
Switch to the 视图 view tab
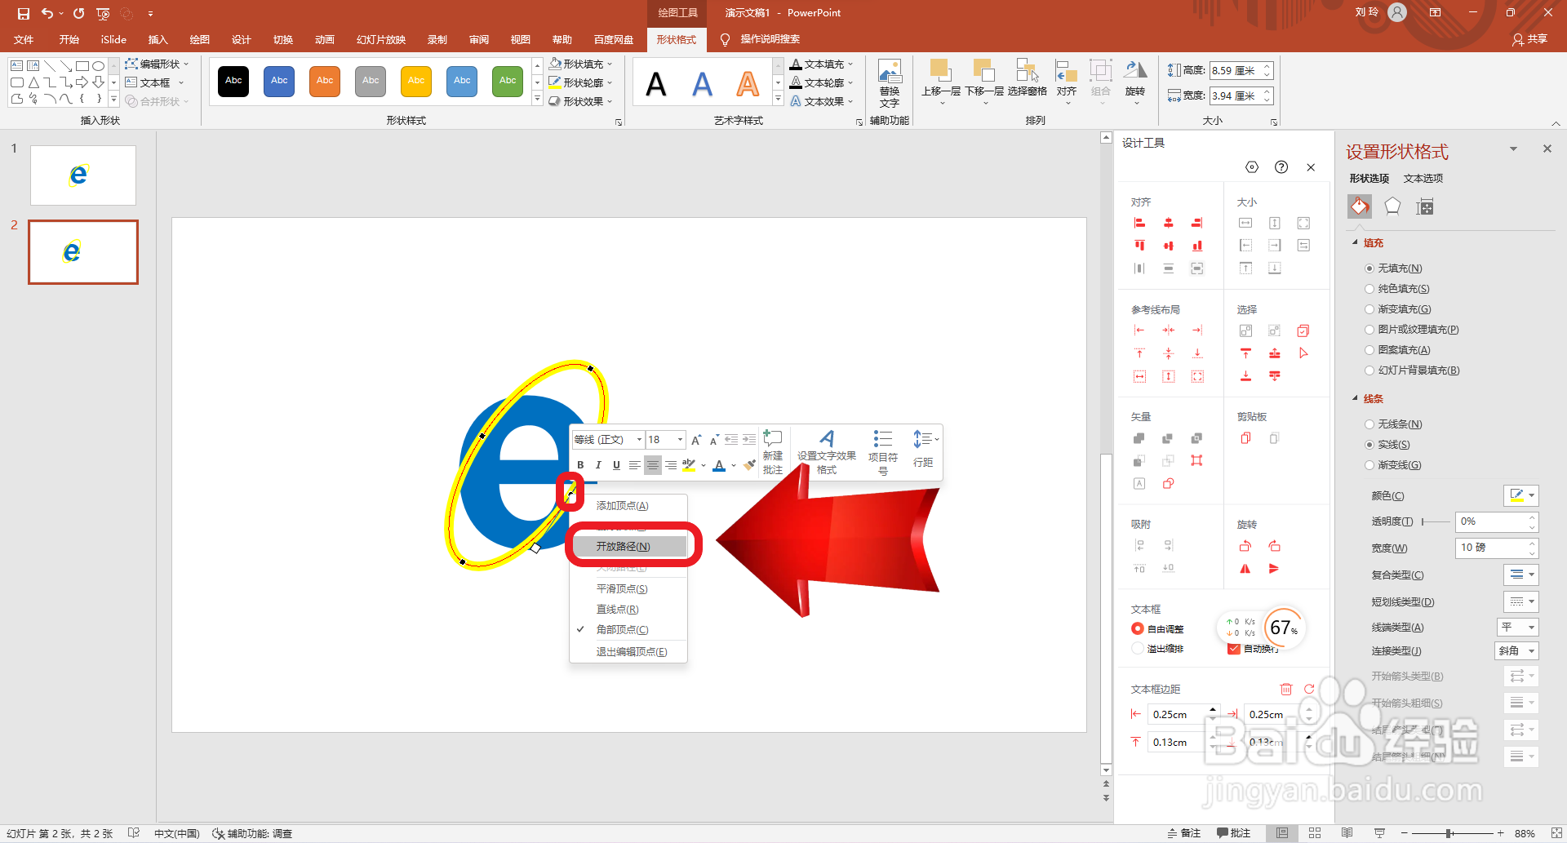520,39
